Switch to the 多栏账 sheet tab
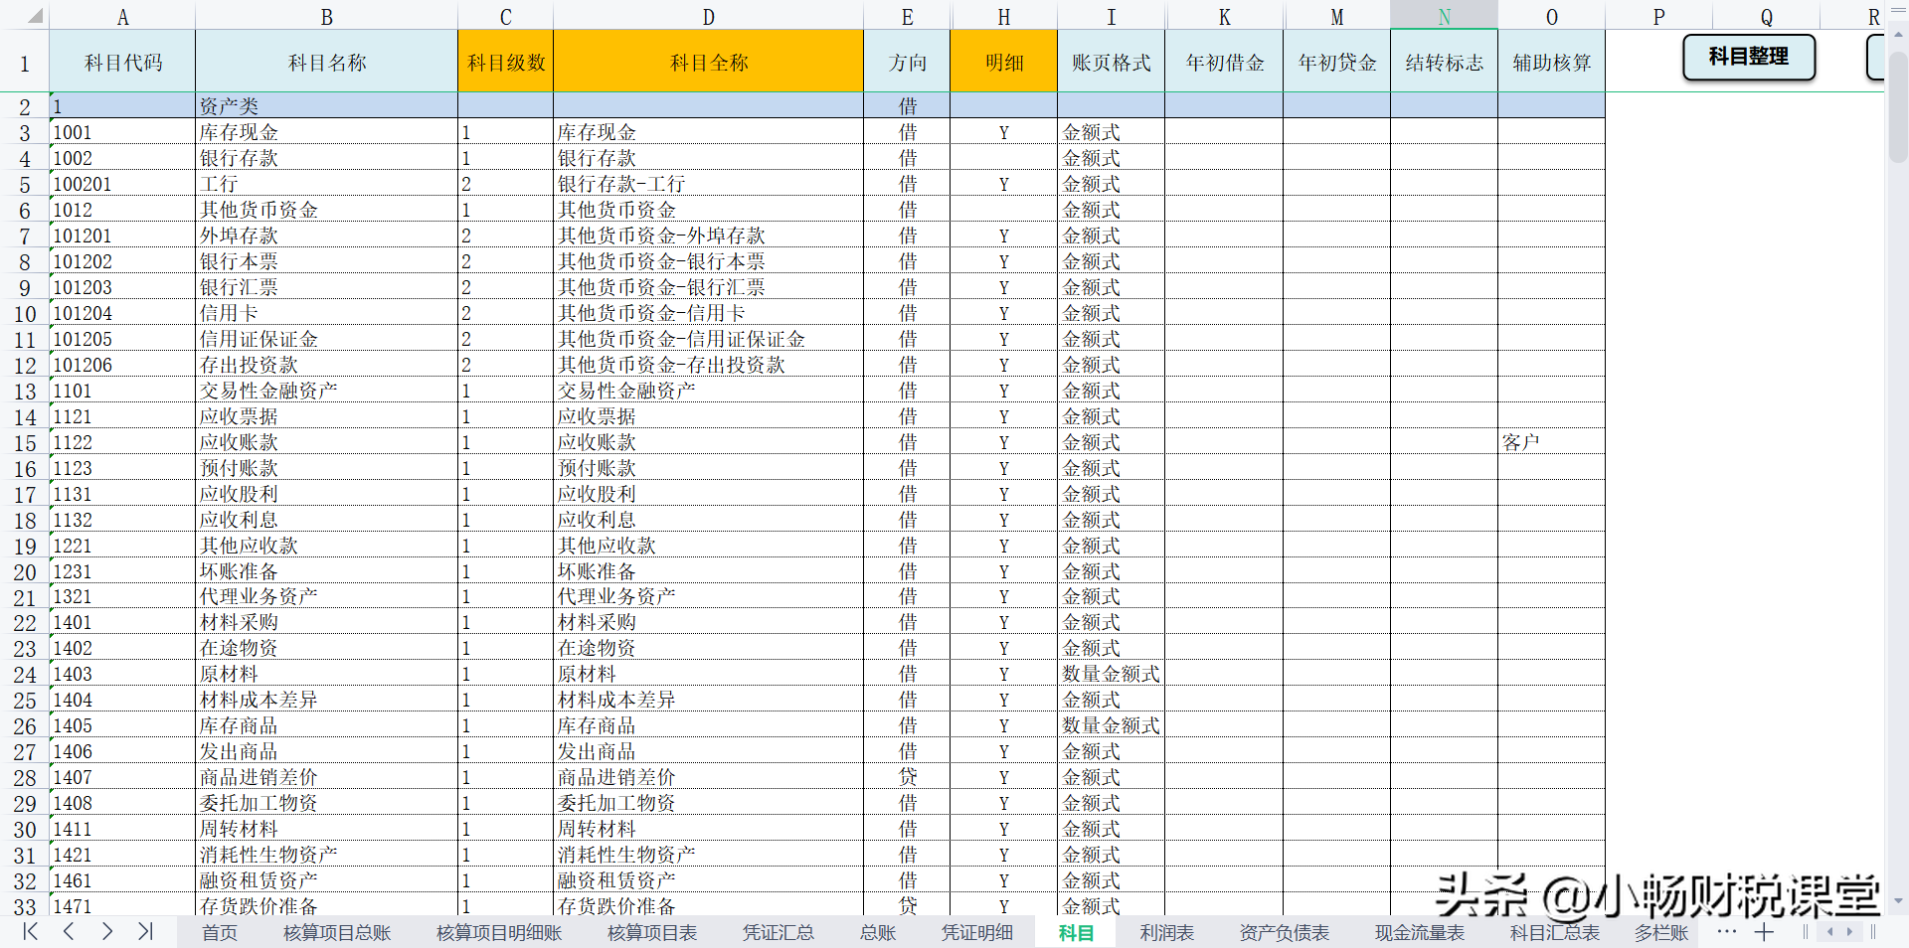 point(1663,932)
